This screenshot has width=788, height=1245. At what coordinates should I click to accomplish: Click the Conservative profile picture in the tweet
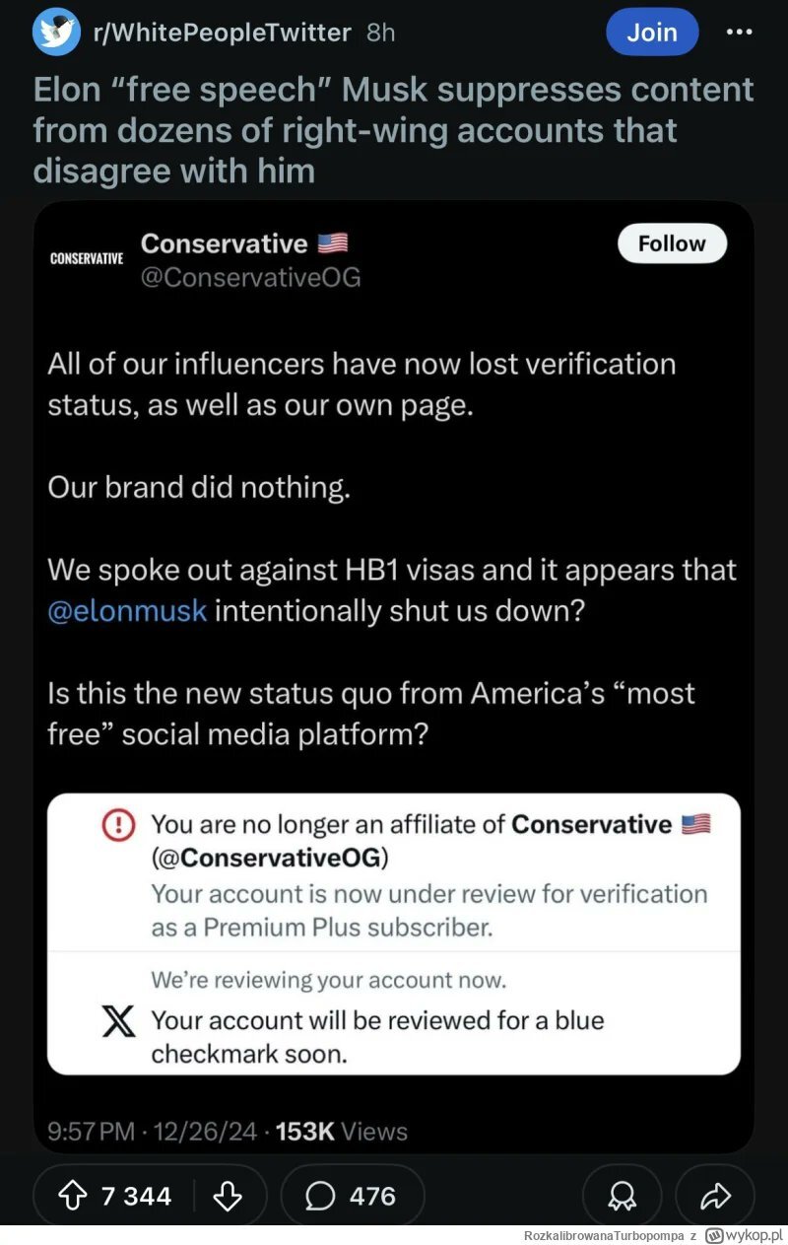86,258
